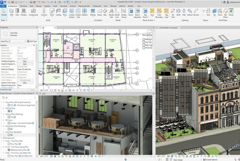This screenshot has width=240, height=161.
Task: Select the Room tool
Action: pyautogui.click(x=131, y=12)
